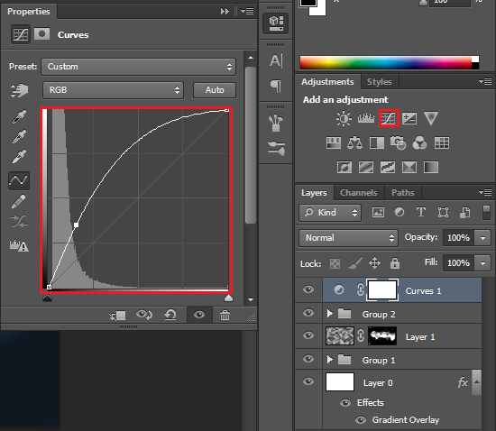Select the on-image targeted adjustment hand tool

[19, 90]
